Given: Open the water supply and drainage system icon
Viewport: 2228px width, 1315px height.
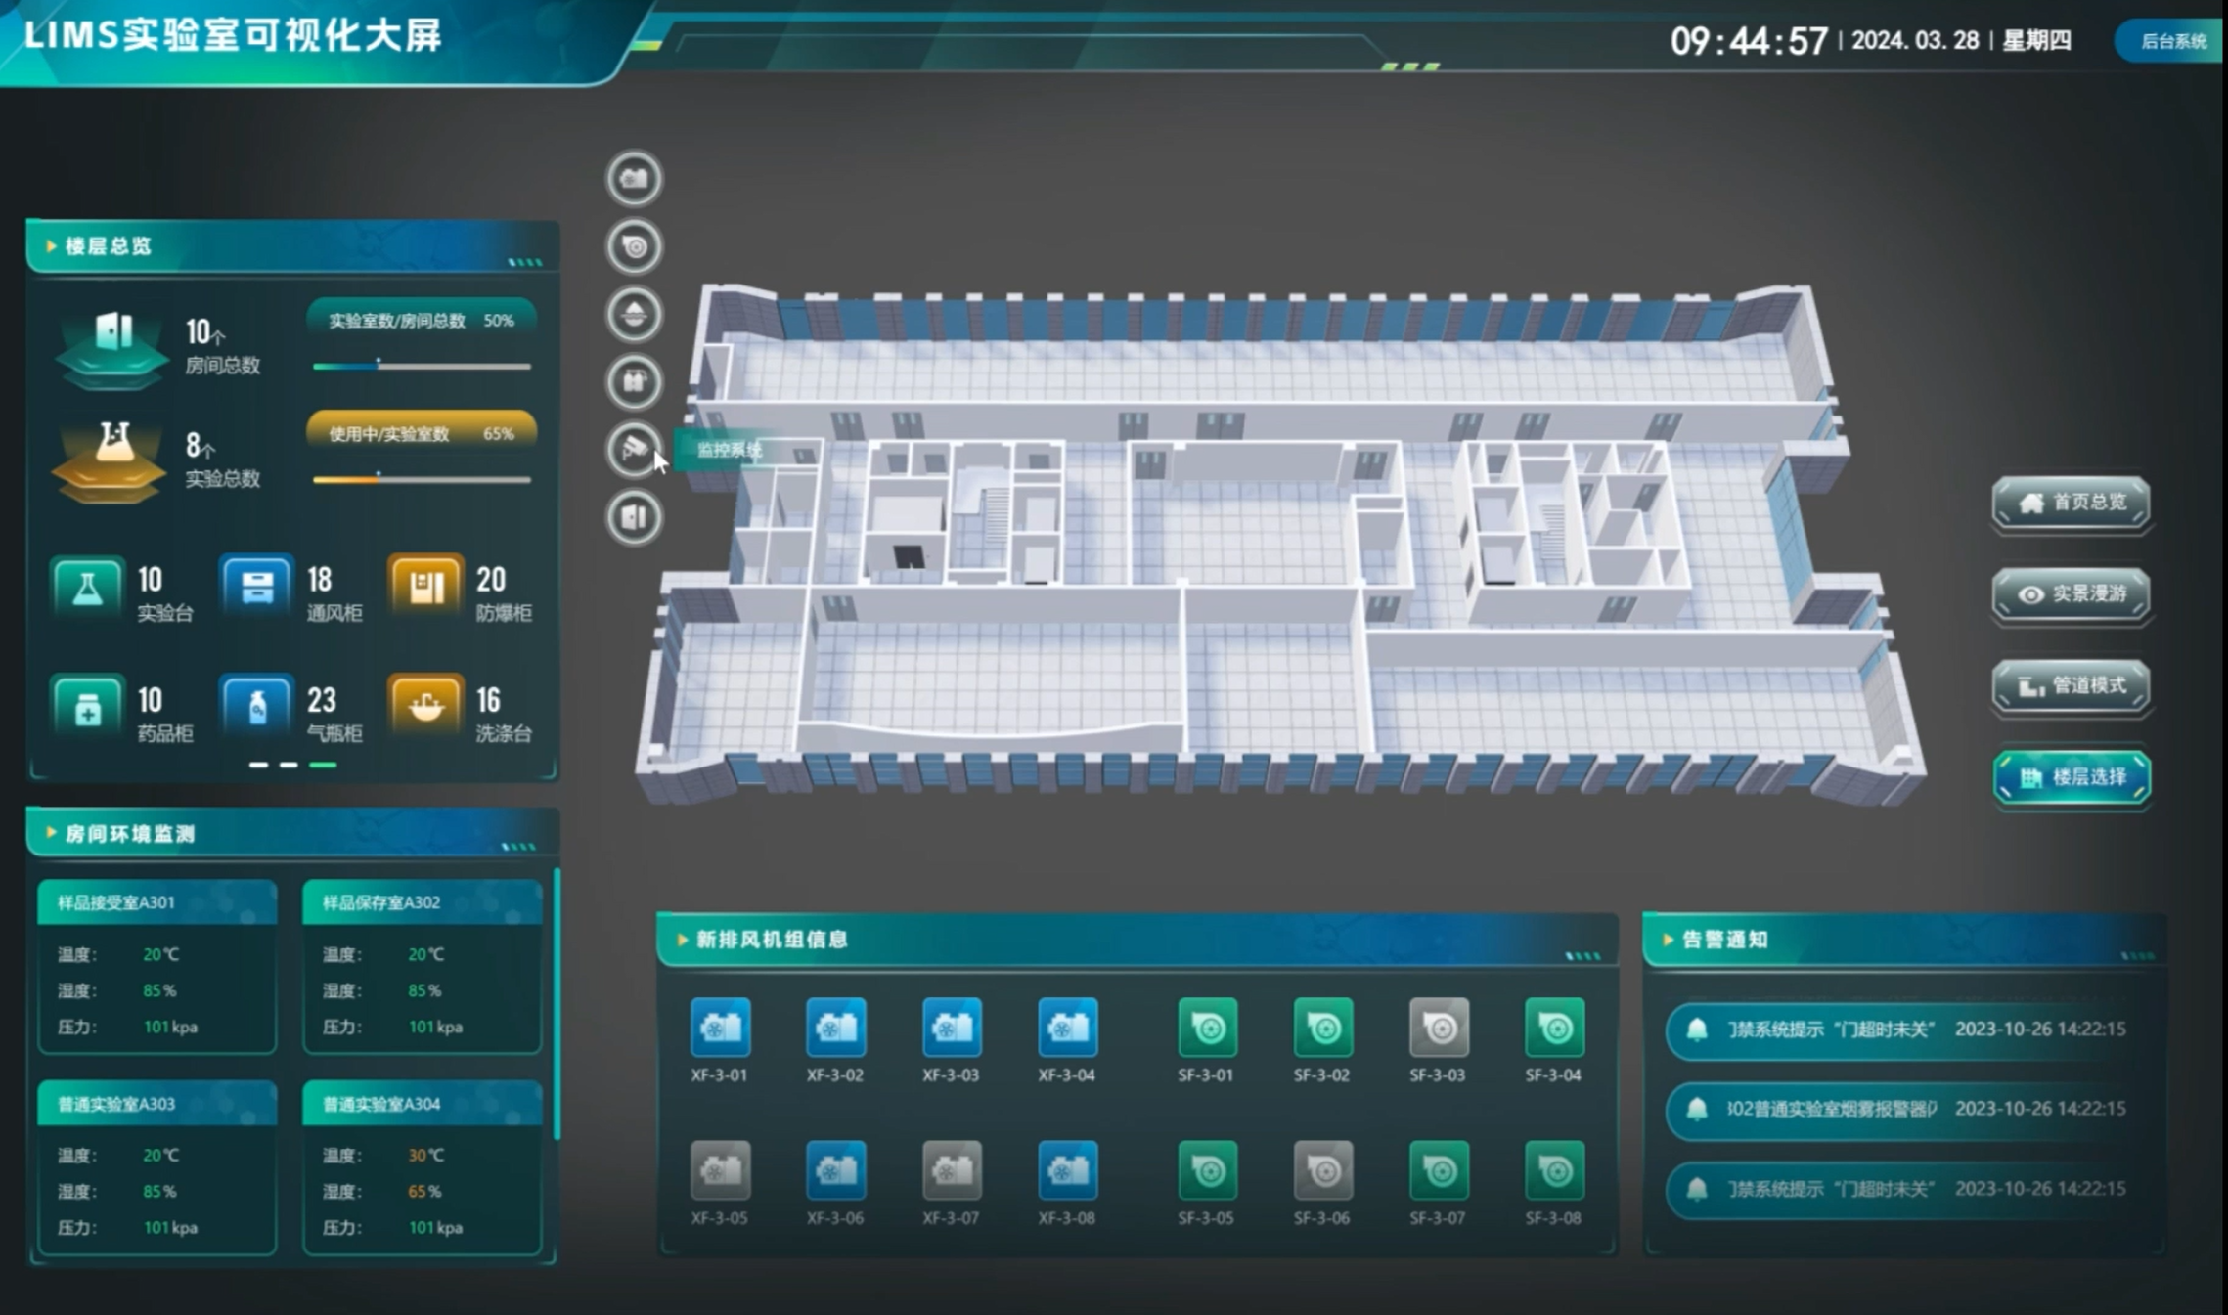Looking at the screenshot, I should click(x=634, y=314).
